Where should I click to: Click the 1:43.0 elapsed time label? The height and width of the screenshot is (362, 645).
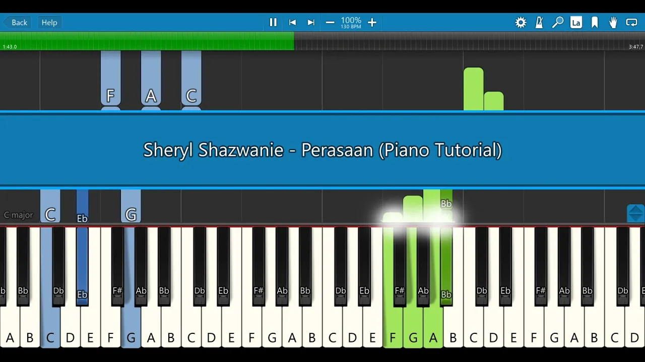click(10, 47)
